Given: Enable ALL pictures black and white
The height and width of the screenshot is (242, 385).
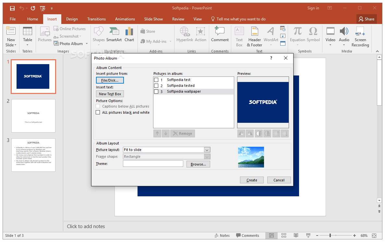Looking at the screenshot, I should click(x=98, y=112).
